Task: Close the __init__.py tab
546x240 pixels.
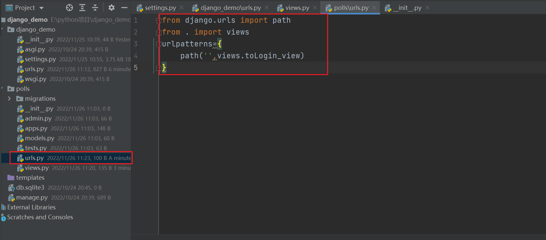Action: tap(428, 8)
